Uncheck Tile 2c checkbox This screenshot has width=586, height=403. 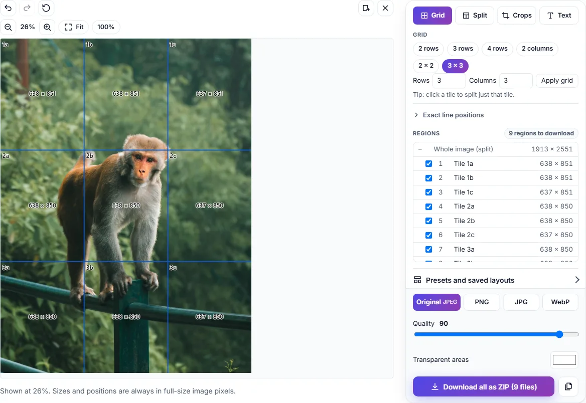[428, 235]
